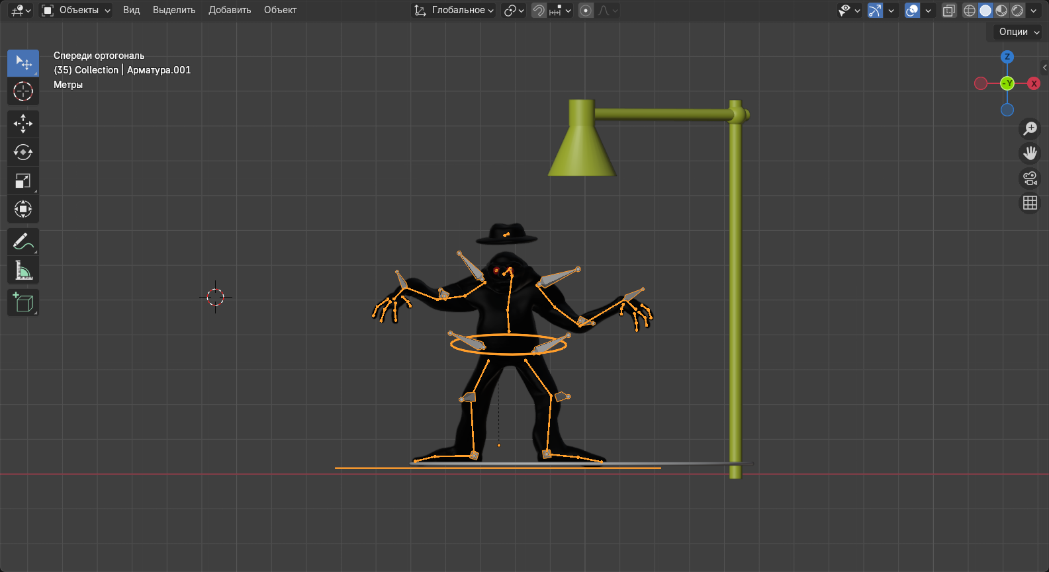The height and width of the screenshot is (572, 1049).
Task: Toggle proportional editing
Action: 586,11
